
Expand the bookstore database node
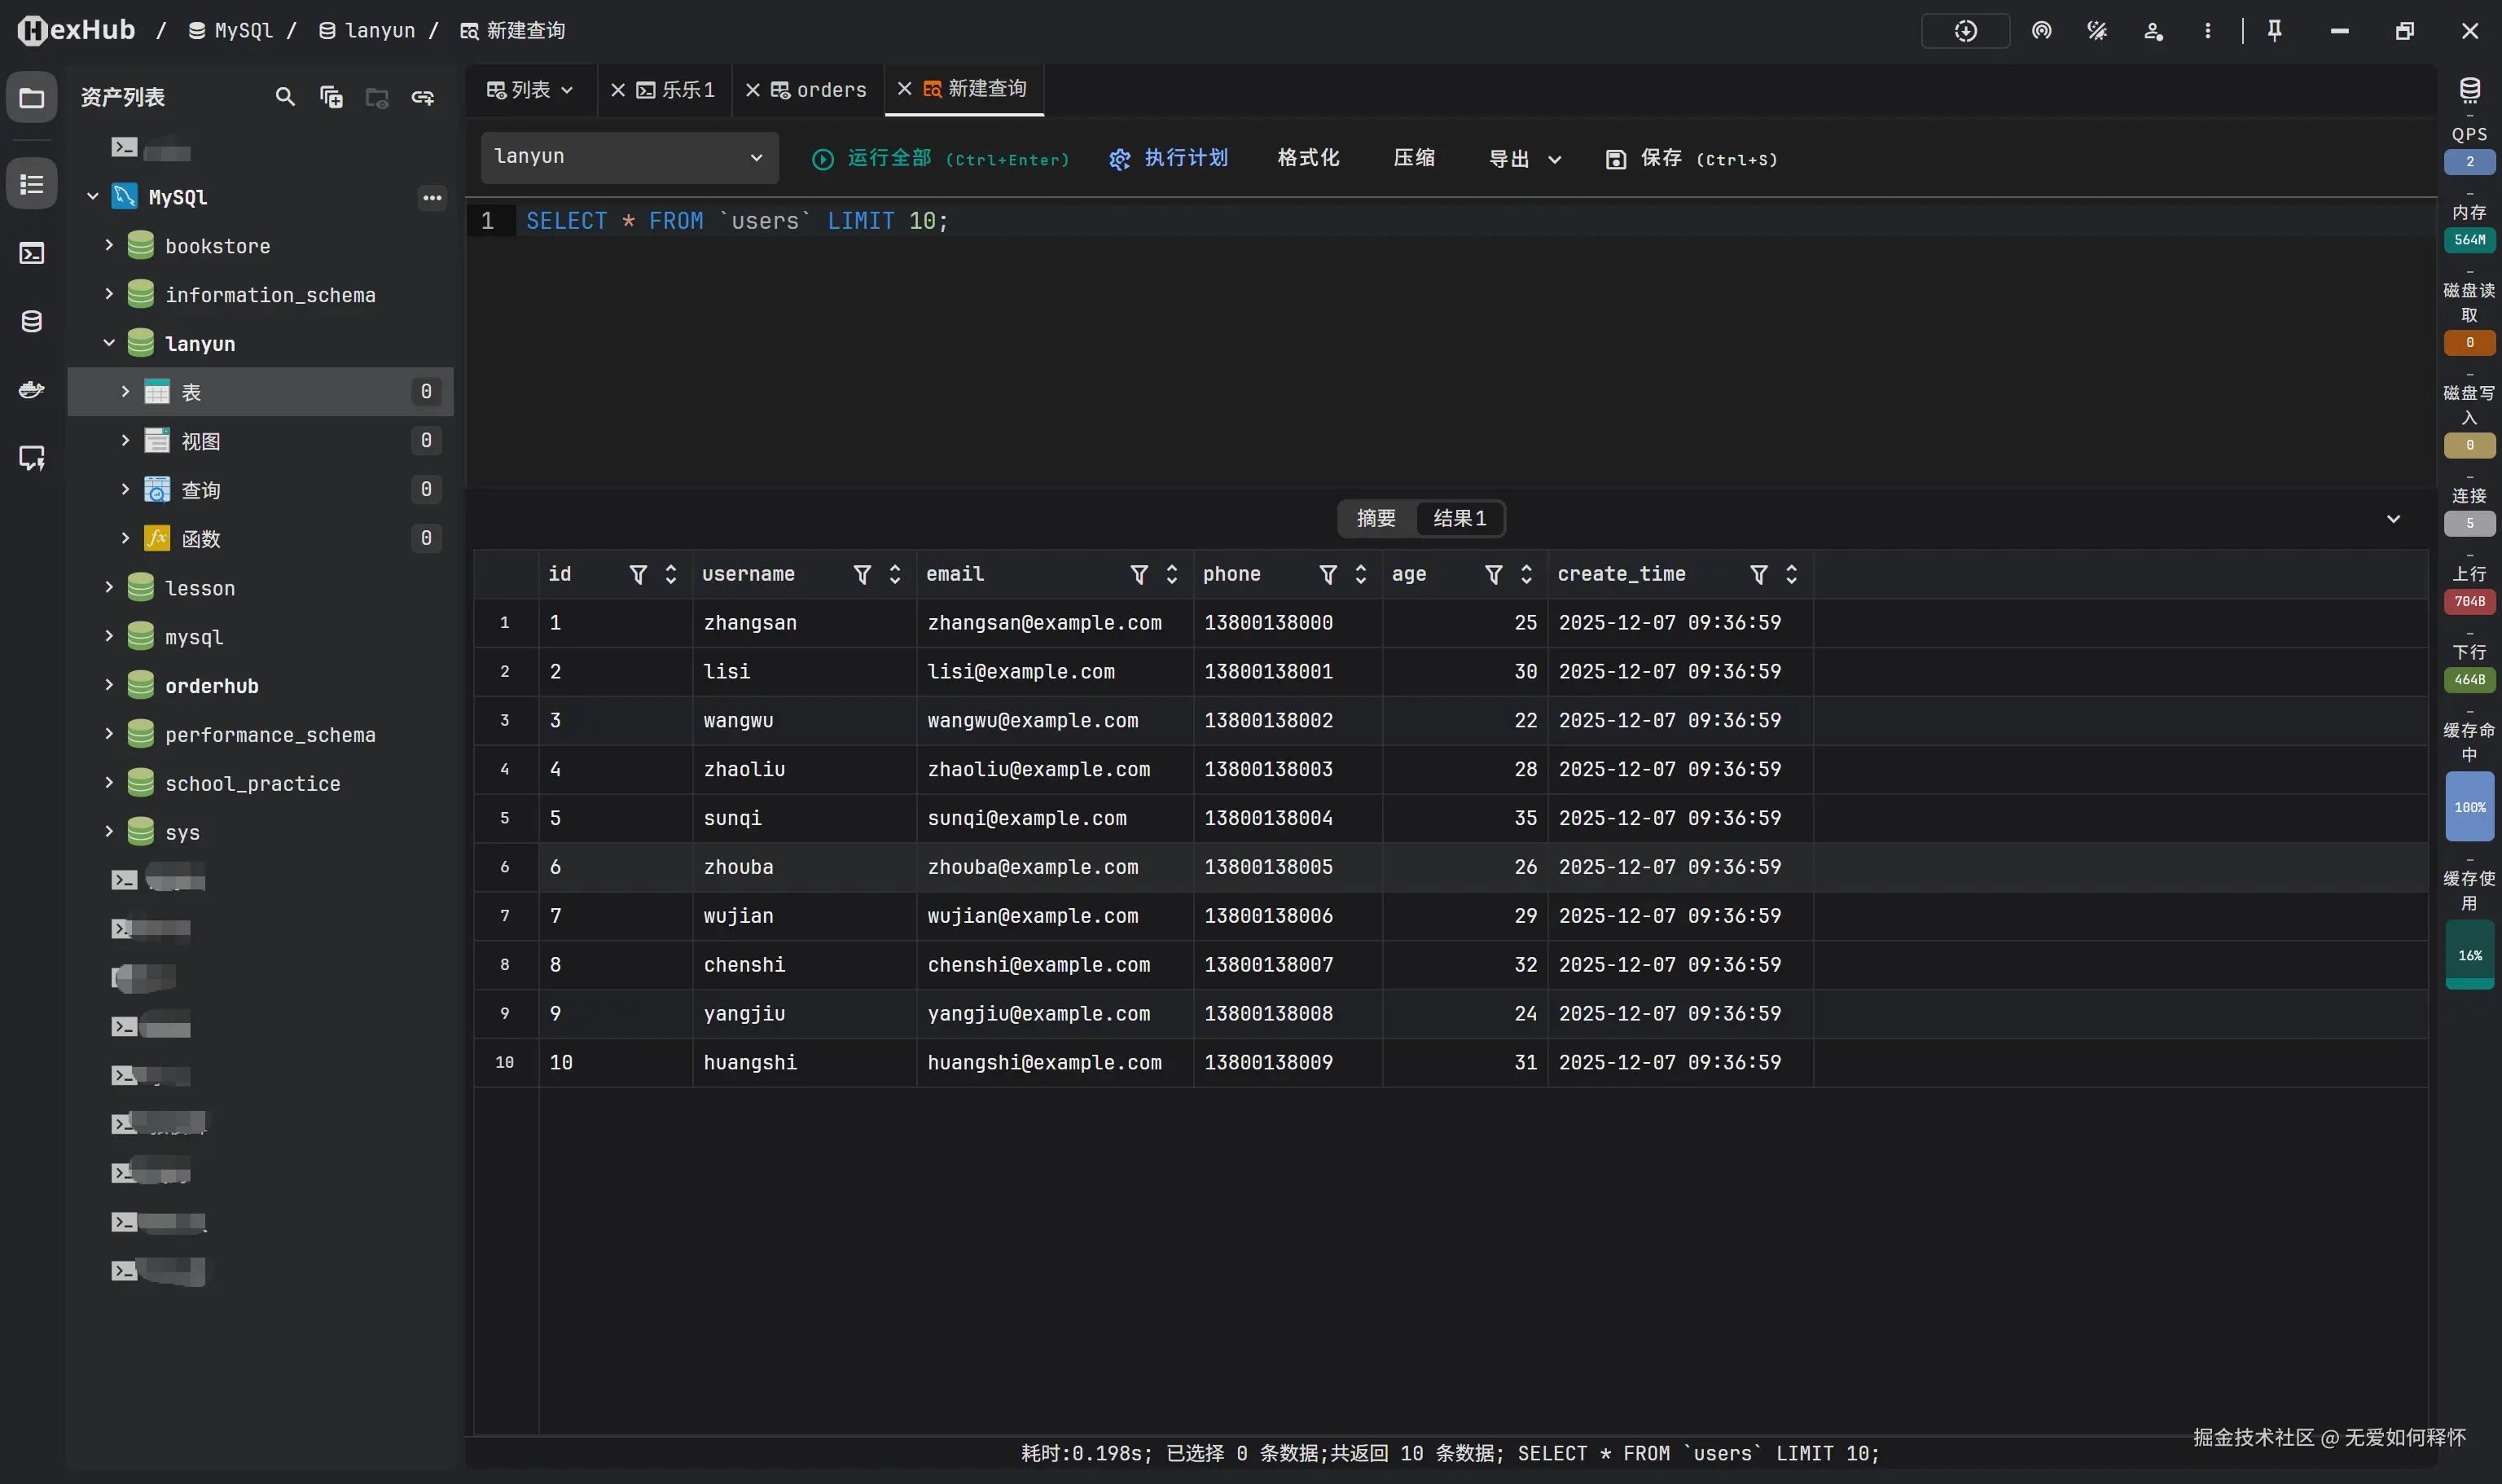(109, 245)
